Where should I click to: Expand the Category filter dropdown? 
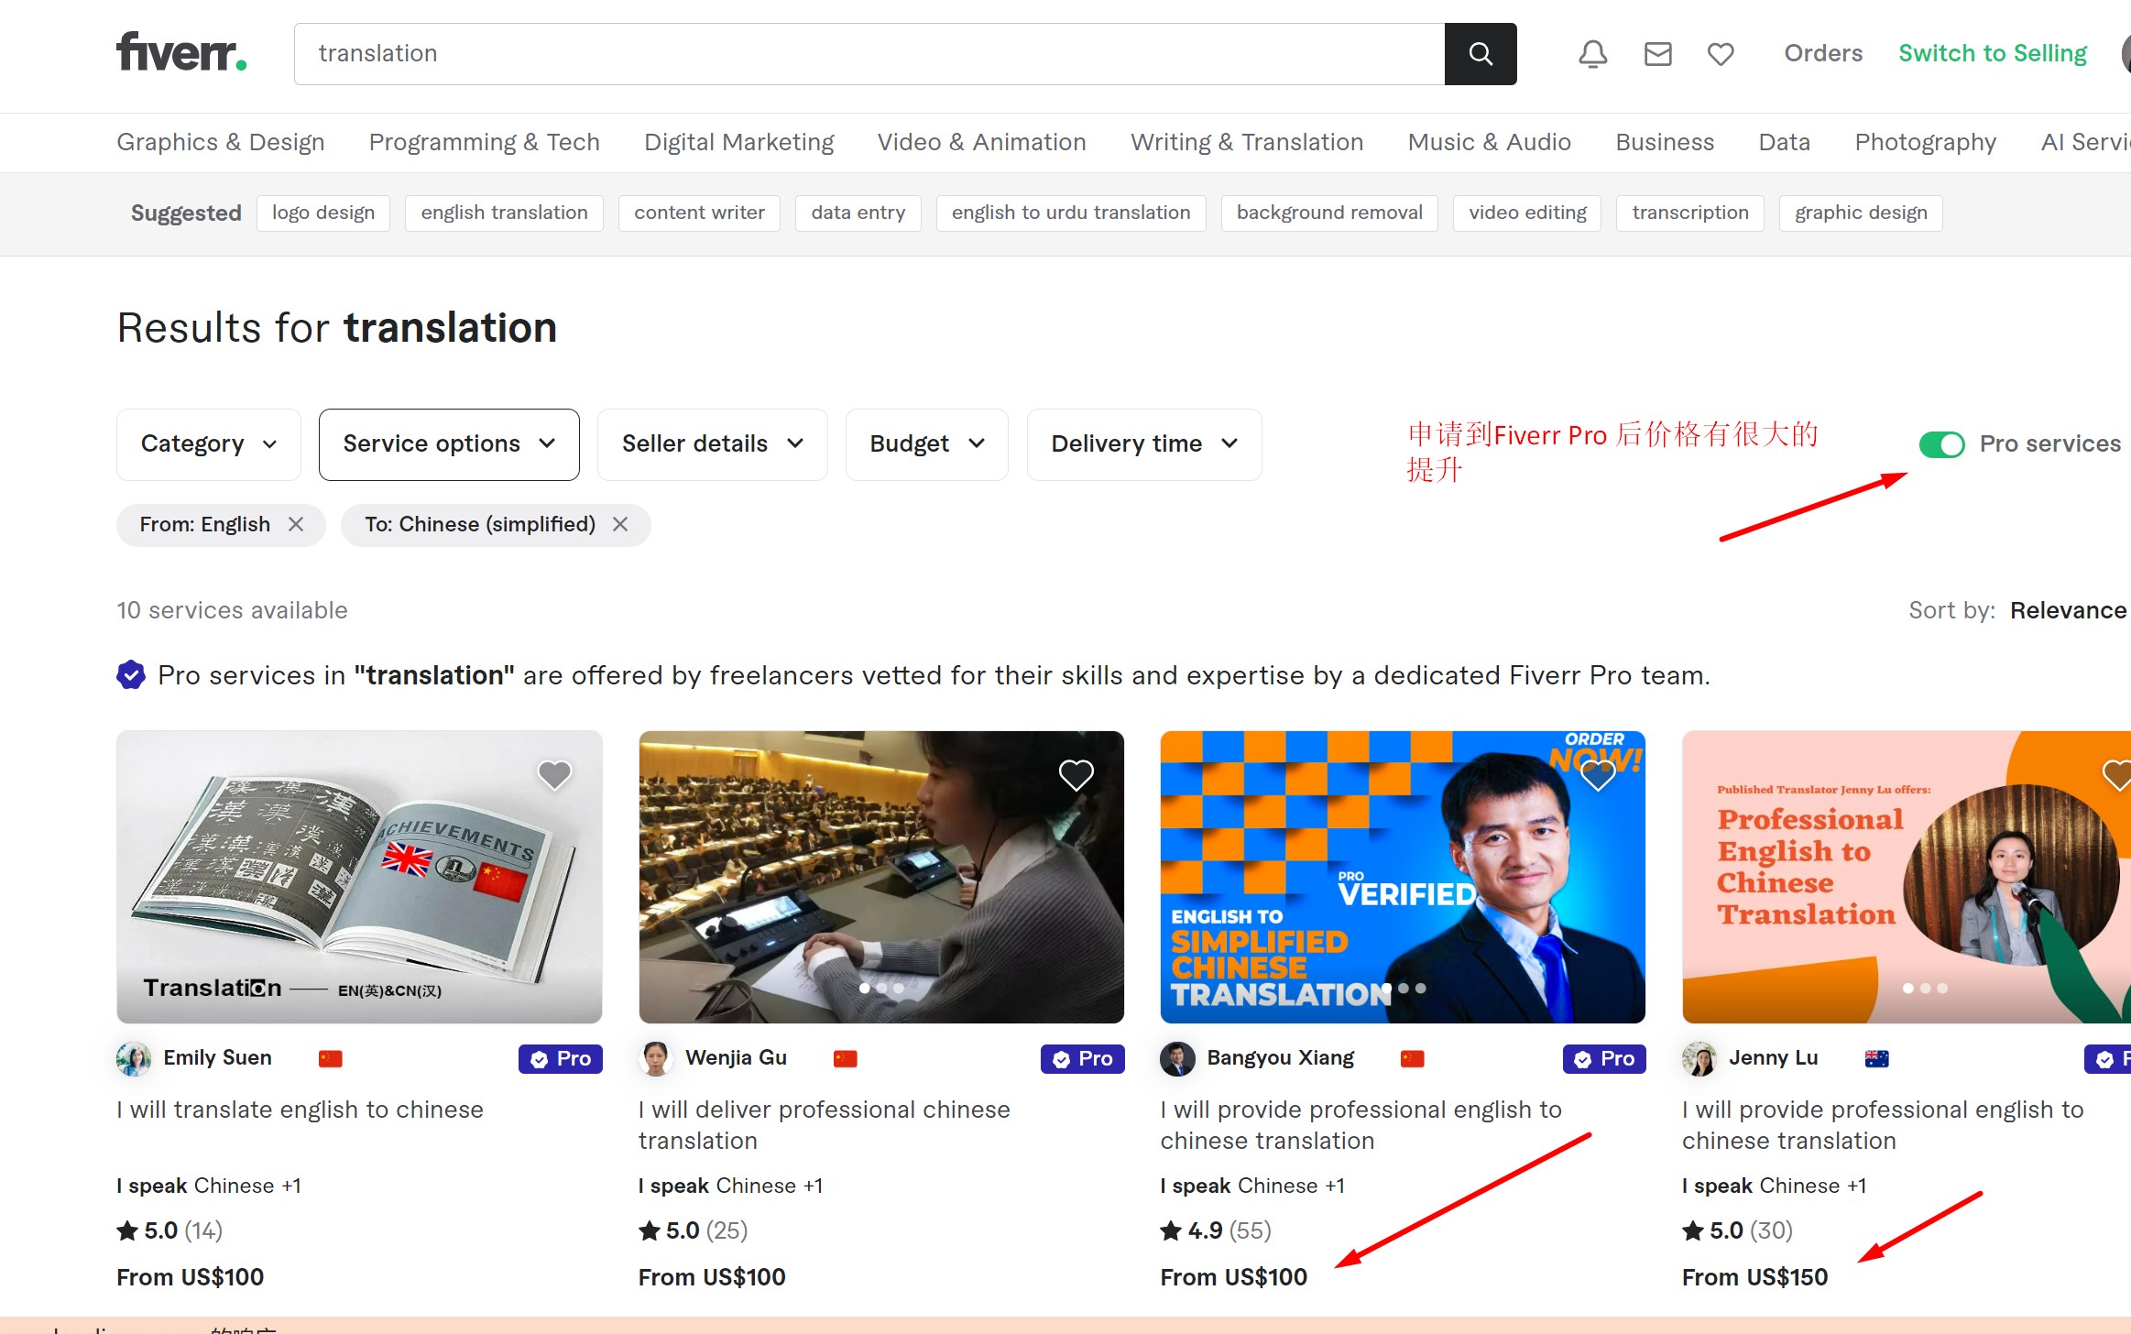pyautogui.click(x=208, y=444)
